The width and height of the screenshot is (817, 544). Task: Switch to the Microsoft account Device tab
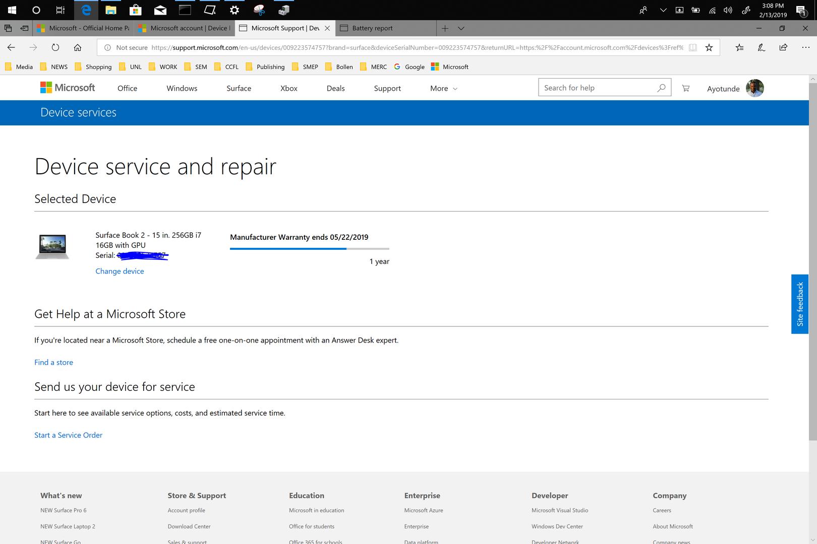[185, 28]
